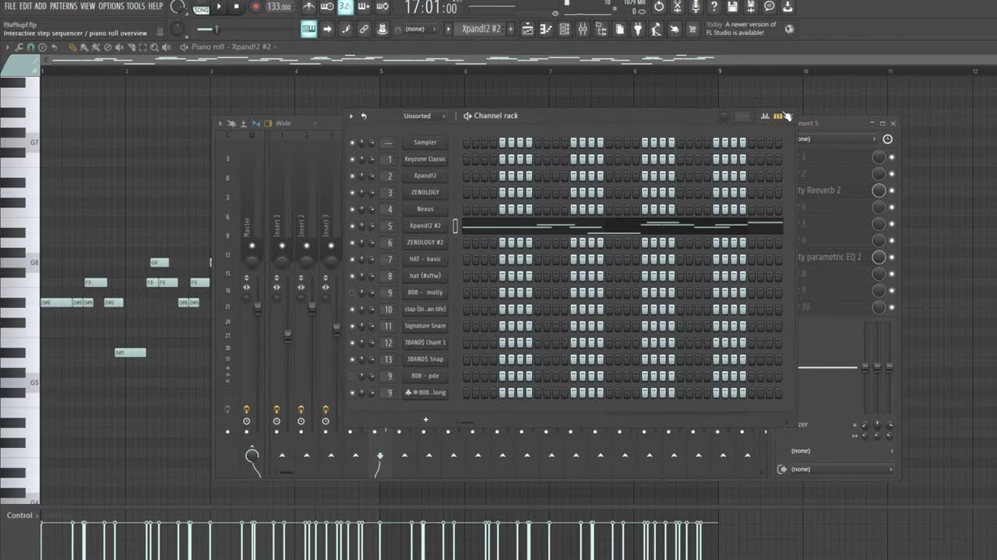Open the Wide mixer layout dropdown
The height and width of the screenshot is (560, 997).
[x=295, y=124]
